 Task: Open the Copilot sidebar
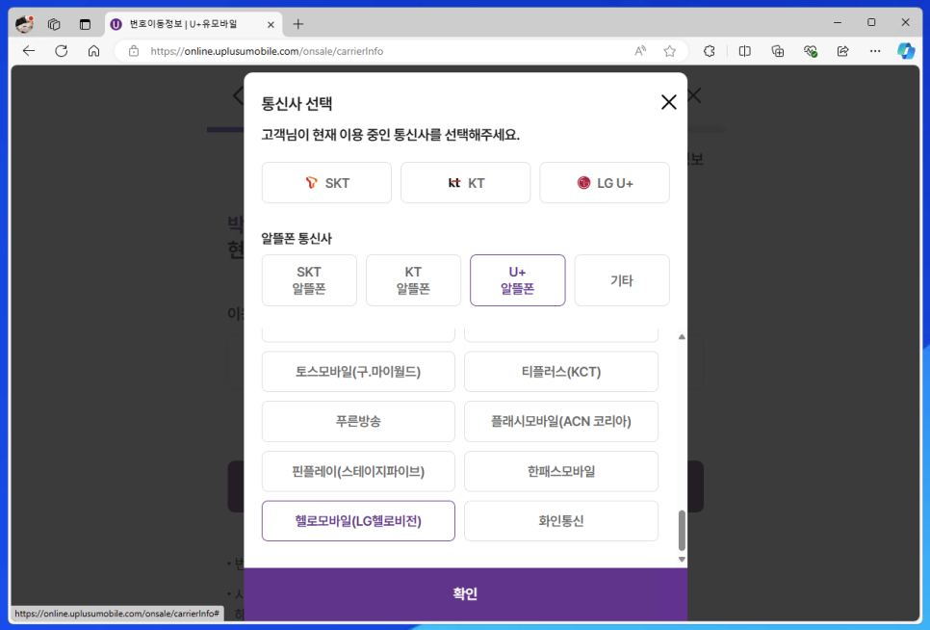[906, 51]
